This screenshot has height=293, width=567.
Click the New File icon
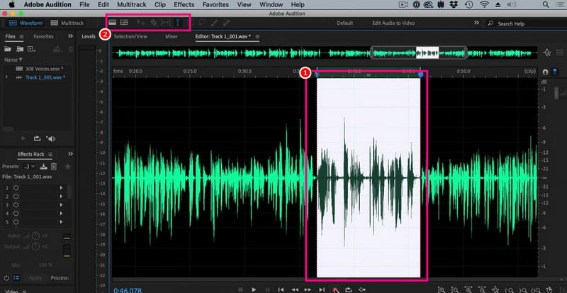[x=31, y=49]
